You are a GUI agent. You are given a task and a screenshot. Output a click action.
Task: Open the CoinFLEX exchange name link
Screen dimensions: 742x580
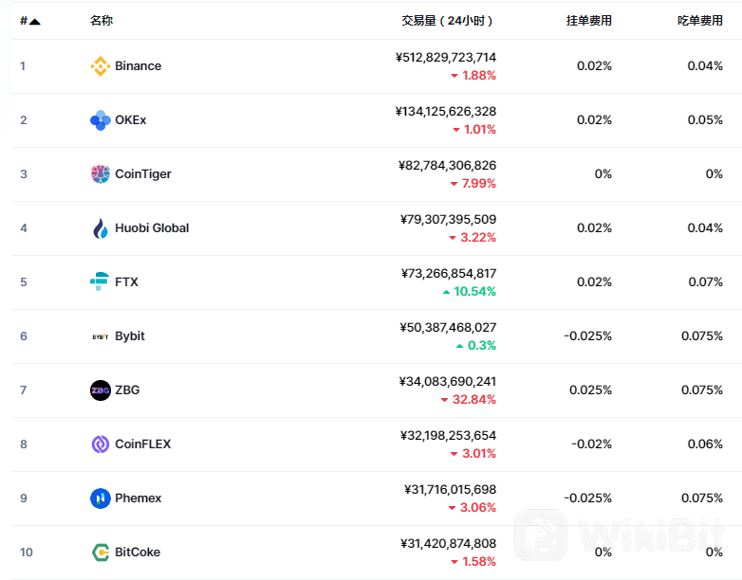coord(143,444)
